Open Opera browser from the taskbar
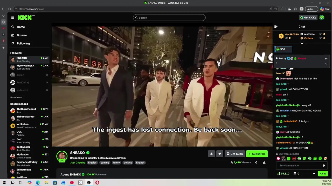This screenshot has width=332, height=186. (x=97, y=183)
